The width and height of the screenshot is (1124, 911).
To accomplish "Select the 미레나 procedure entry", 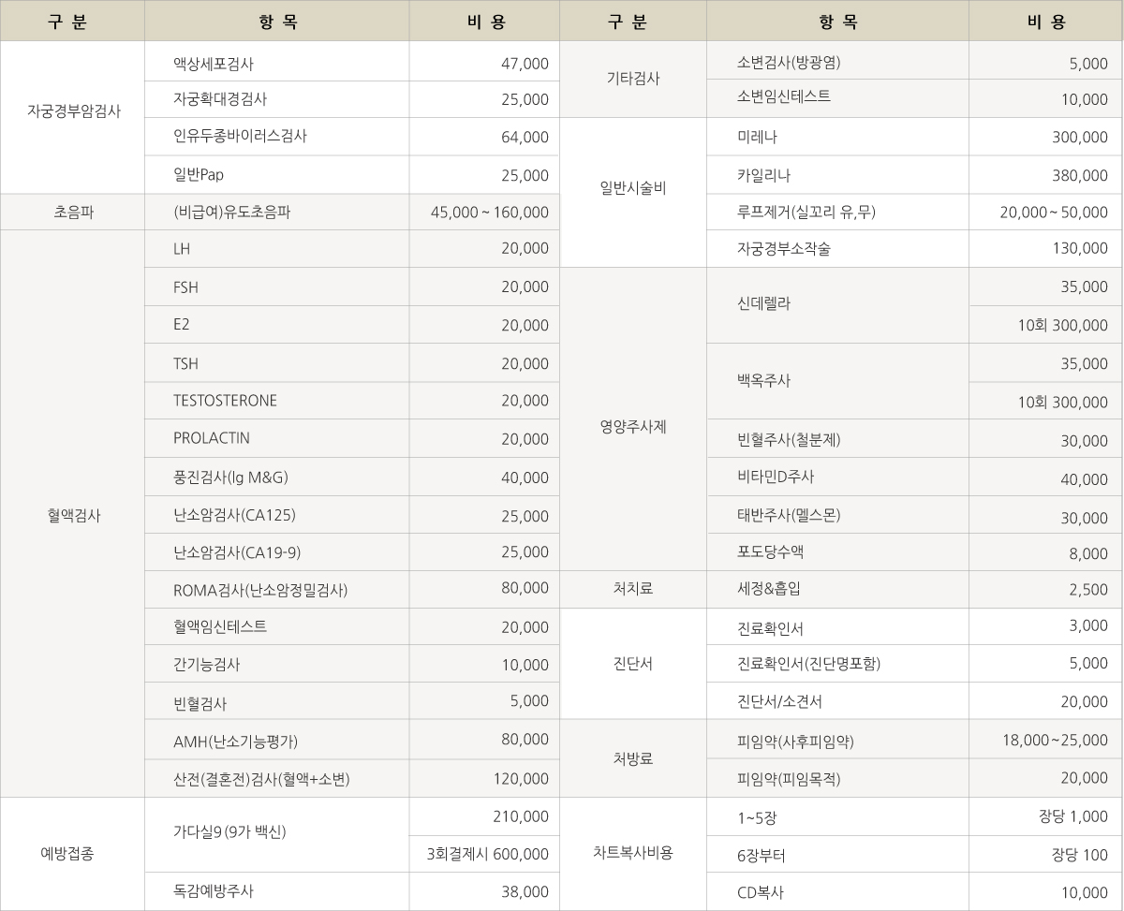I will (x=757, y=137).
